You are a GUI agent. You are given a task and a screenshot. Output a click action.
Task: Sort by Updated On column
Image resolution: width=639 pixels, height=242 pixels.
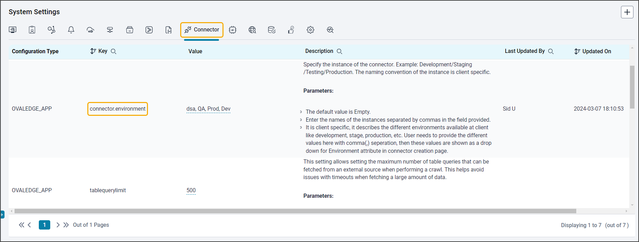click(x=577, y=51)
